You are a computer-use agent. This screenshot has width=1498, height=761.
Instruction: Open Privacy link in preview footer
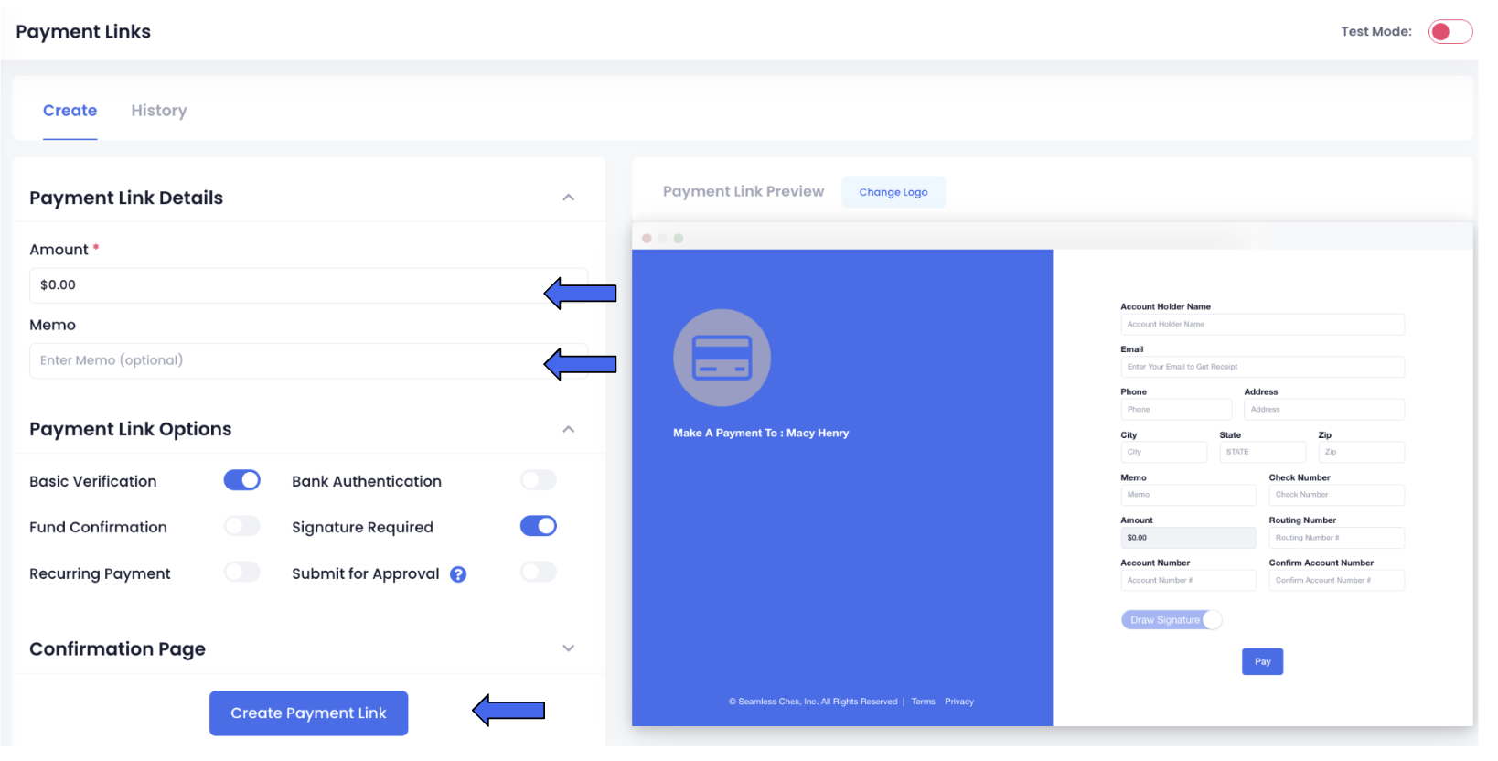[x=959, y=702]
